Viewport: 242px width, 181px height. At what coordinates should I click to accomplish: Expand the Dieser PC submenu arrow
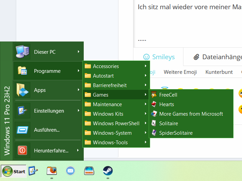(x=79, y=51)
